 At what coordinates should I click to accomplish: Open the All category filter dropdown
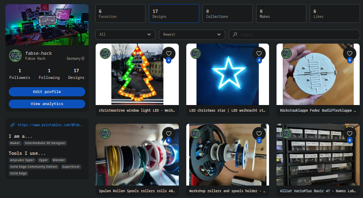(125, 34)
